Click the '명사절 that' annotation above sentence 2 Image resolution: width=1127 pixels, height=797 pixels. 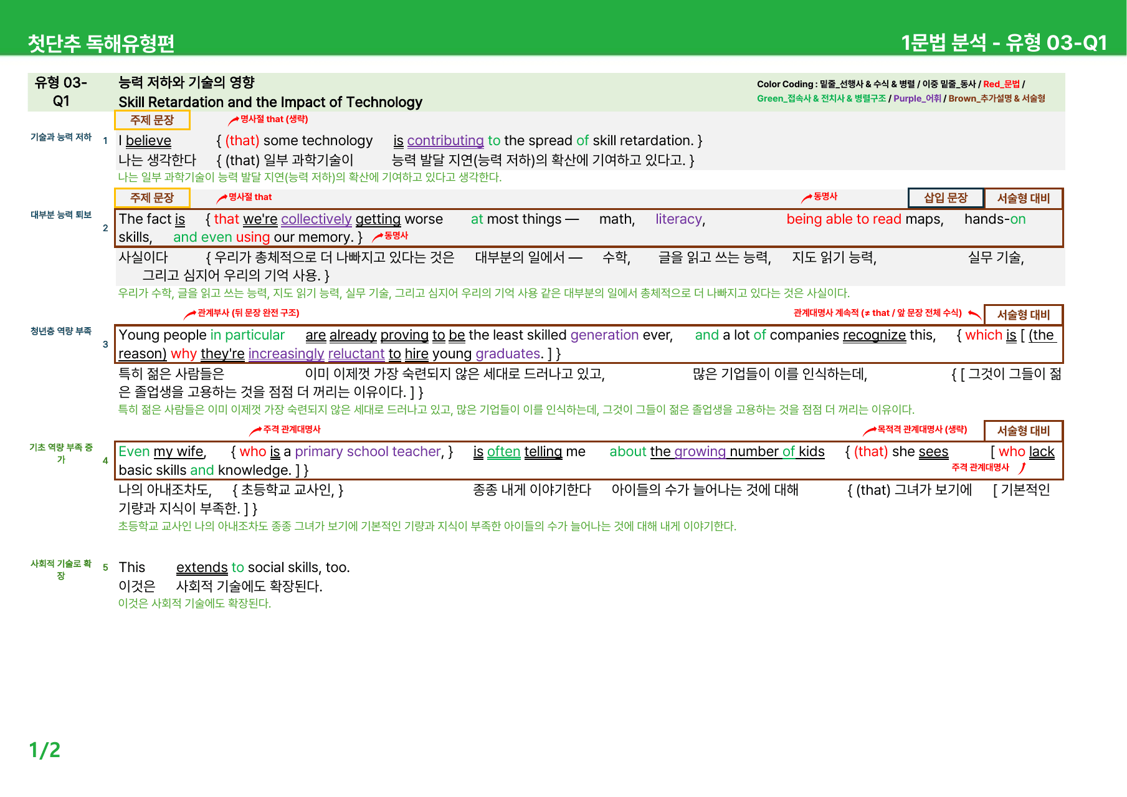[245, 197]
